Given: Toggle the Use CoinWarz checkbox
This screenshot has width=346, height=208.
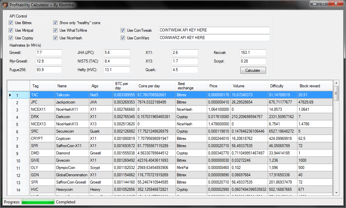Looking at the screenshot, I should pos(123,38).
